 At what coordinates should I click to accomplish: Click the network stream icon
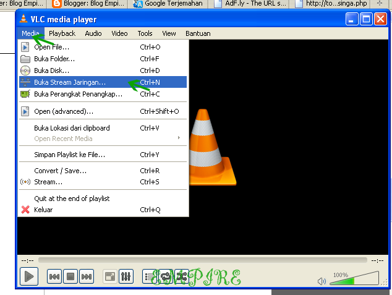pyautogui.click(x=25, y=82)
